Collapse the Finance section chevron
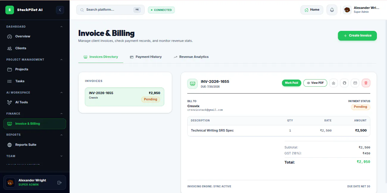The width and height of the screenshot is (387, 193). [62, 114]
